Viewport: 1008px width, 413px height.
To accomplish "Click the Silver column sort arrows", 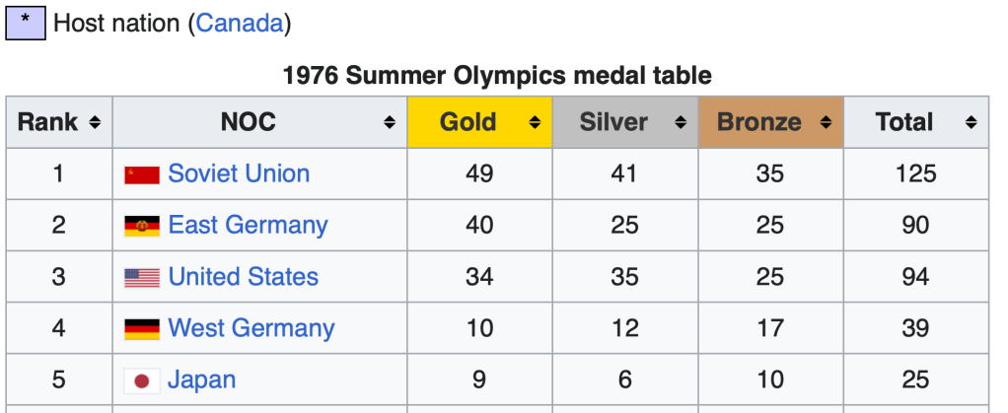I will pyautogui.click(x=681, y=123).
